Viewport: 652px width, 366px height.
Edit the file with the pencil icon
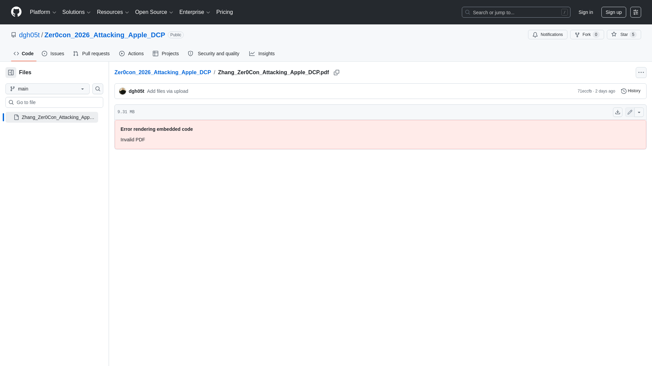[x=630, y=112]
